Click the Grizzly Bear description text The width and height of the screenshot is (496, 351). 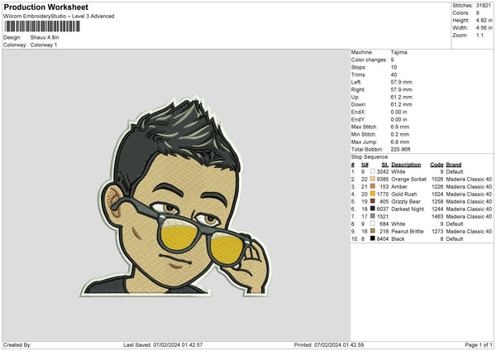click(x=406, y=201)
